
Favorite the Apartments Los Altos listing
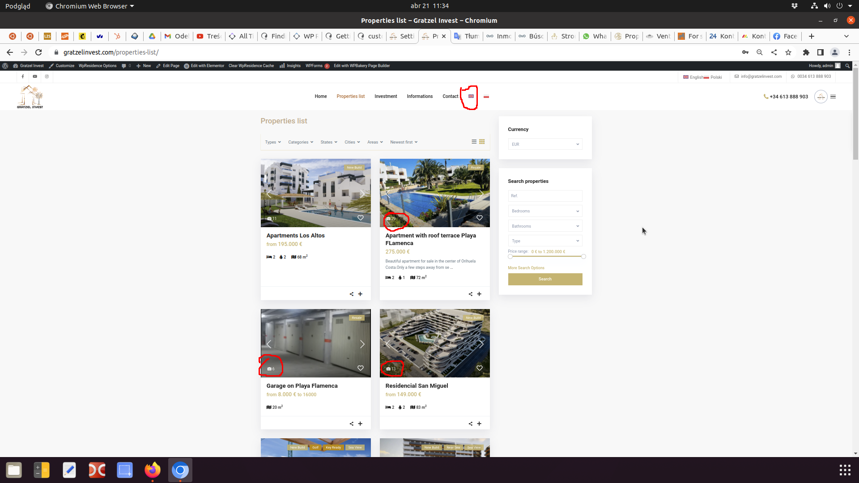tap(361, 218)
